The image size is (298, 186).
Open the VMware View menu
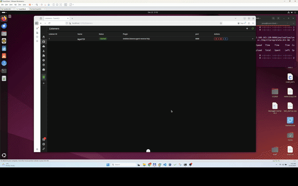point(11,5)
